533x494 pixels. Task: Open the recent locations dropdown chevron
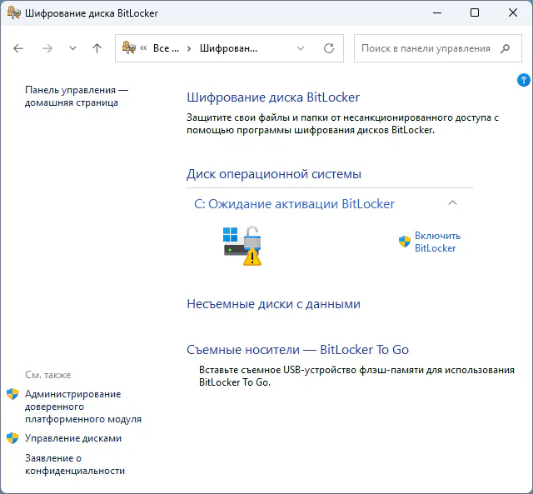point(72,48)
